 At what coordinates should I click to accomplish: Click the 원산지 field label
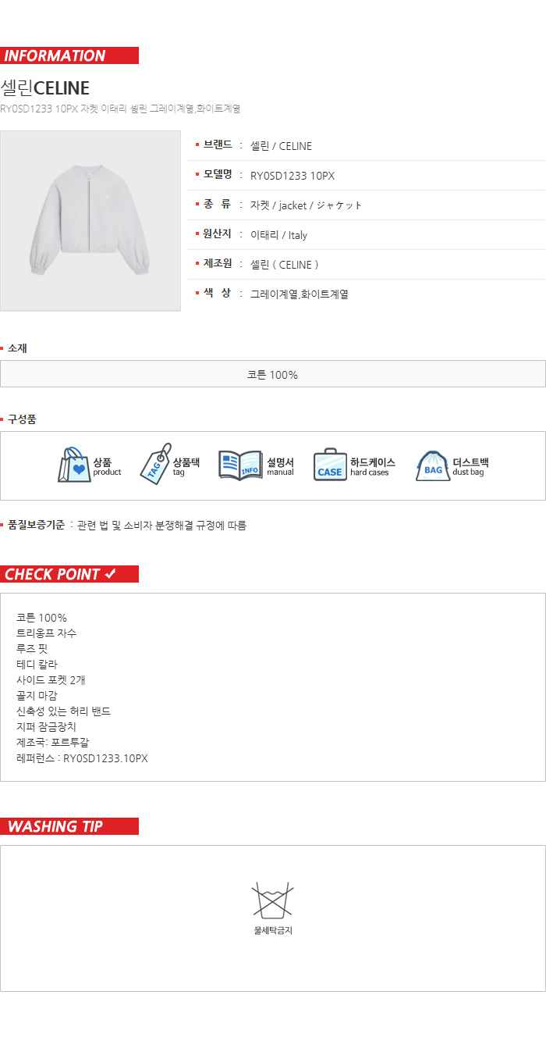[x=218, y=234]
